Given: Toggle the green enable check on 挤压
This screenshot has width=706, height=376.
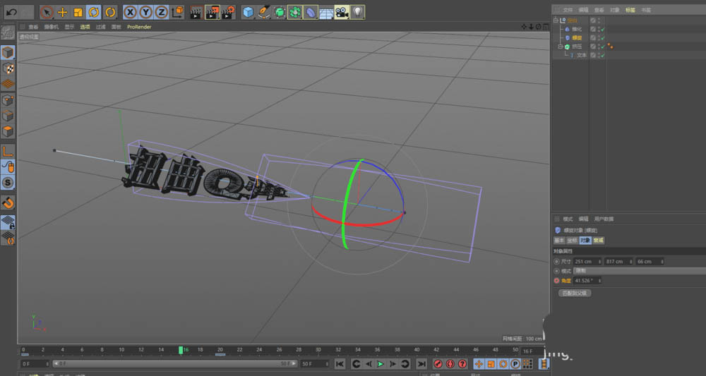Looking at the screenshot, I should click(602, 47).
